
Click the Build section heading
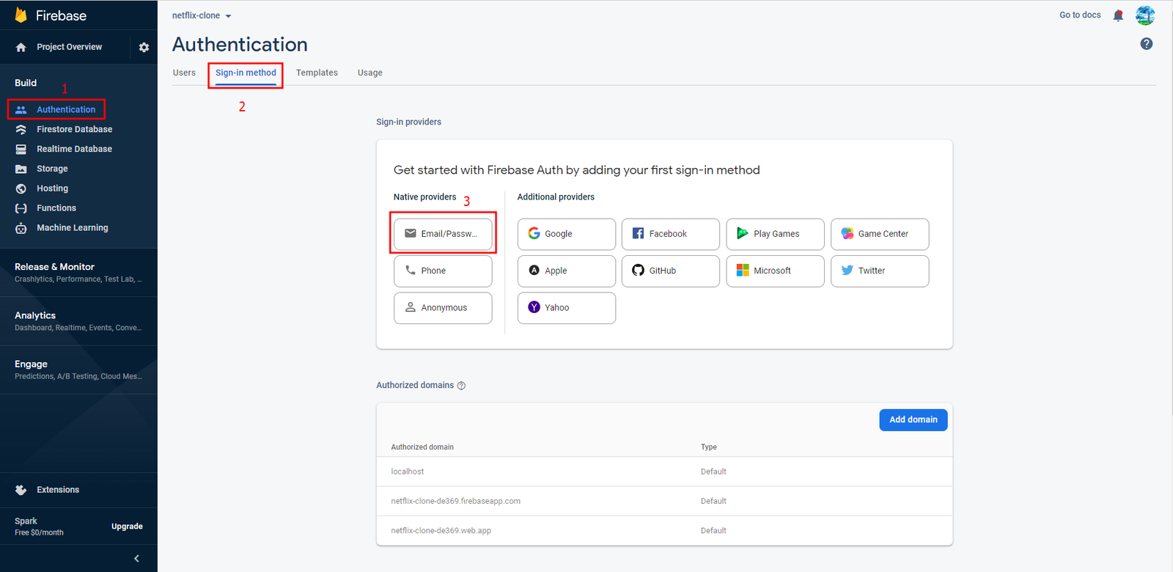tap(26, 83)
